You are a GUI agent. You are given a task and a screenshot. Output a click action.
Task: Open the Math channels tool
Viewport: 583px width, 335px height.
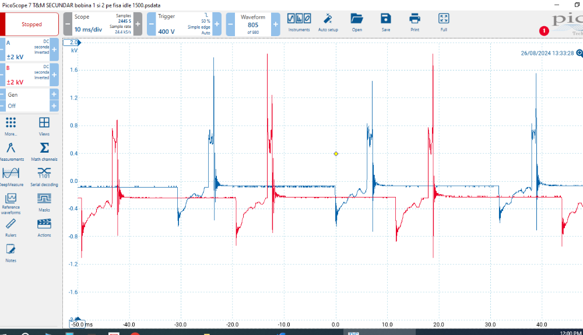click(44, 151)
